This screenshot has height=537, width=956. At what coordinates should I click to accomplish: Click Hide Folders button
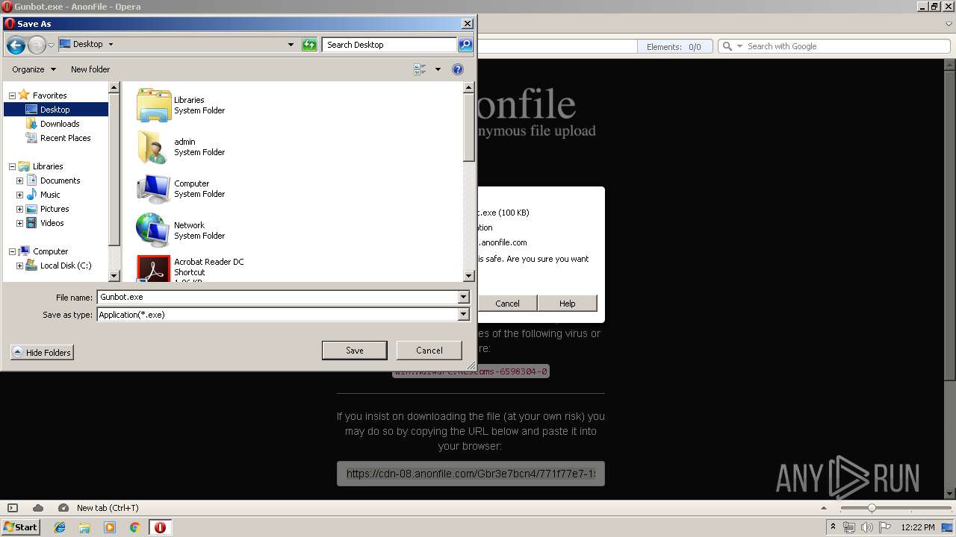point(42,353)
